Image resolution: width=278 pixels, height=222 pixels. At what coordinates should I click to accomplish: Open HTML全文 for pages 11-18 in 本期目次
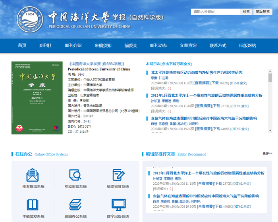[x=240, y=106]
